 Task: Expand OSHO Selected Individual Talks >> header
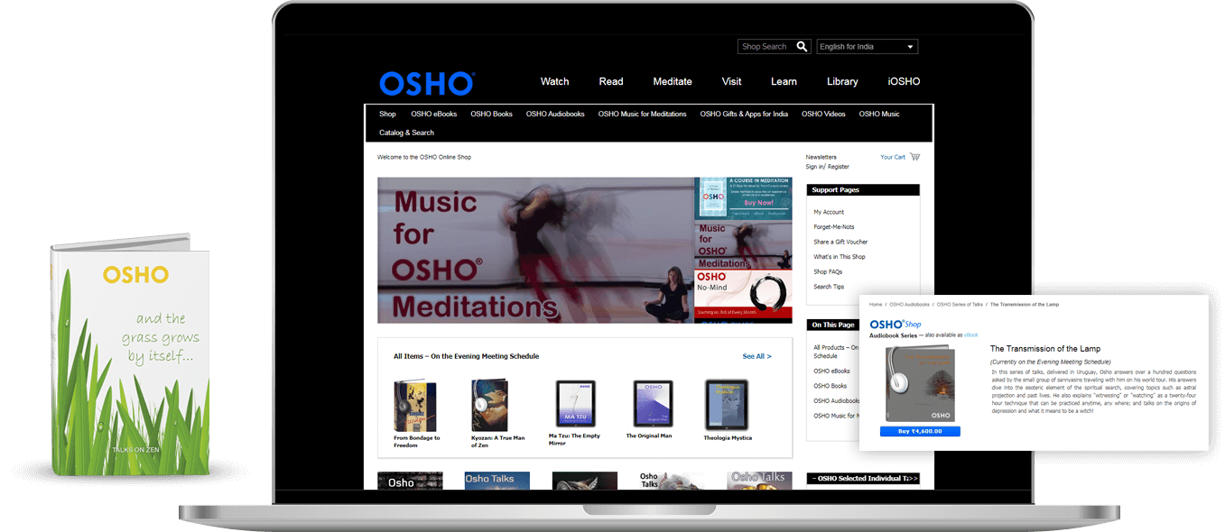pos(863,479)
